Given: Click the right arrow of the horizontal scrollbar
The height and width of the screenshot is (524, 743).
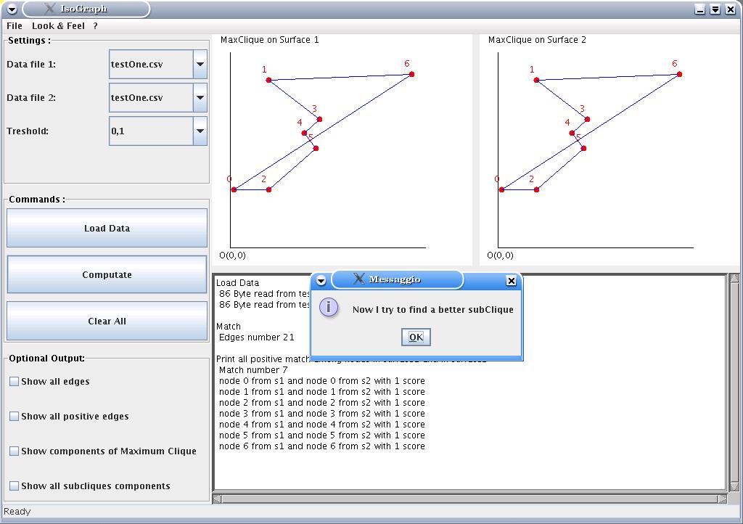Looking at the screenshot, I should pos(722,499).
